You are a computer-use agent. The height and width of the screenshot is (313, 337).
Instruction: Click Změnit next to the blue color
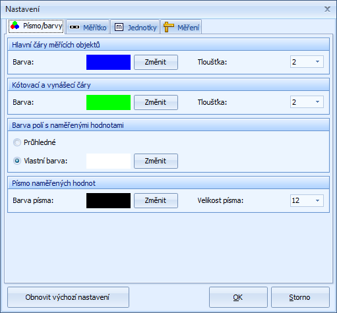[x=156, y=62]
